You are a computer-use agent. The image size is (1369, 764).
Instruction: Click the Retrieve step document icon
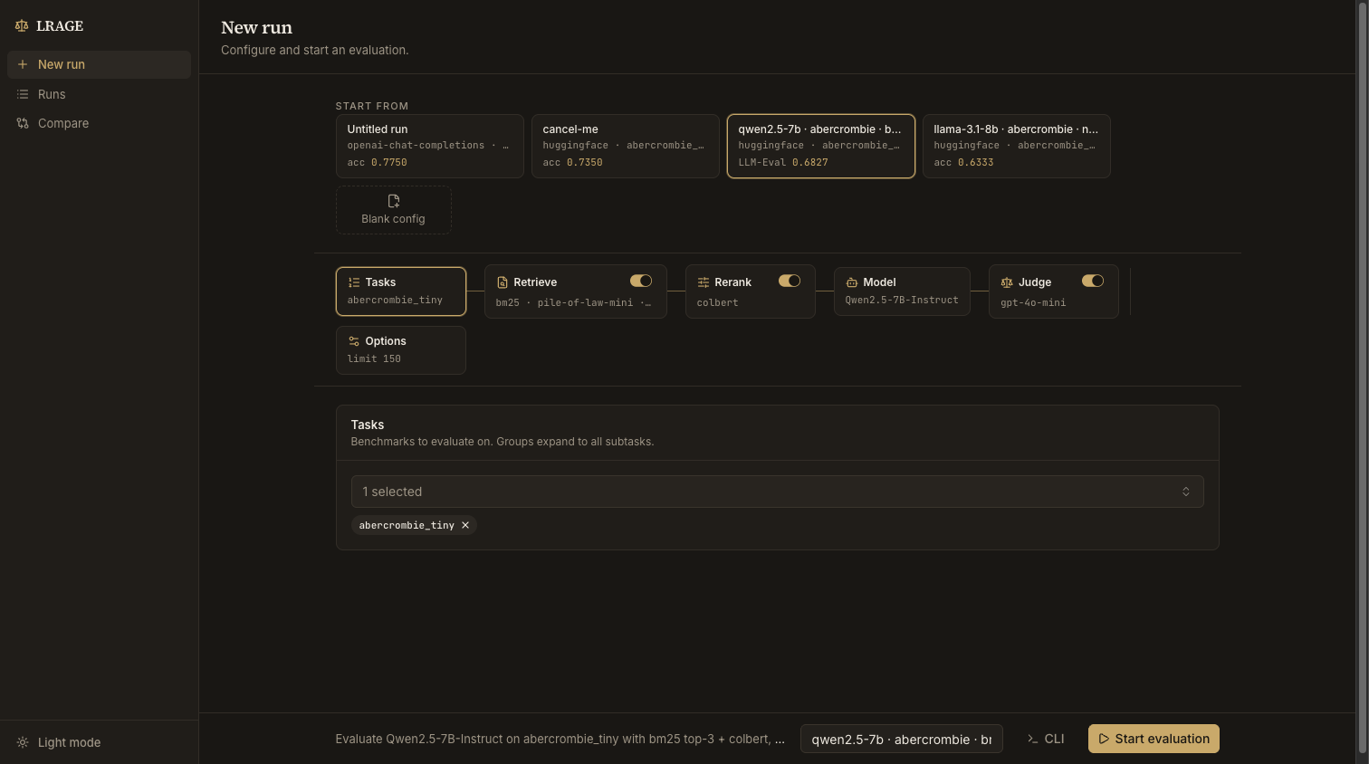click(x=503, y=282)
